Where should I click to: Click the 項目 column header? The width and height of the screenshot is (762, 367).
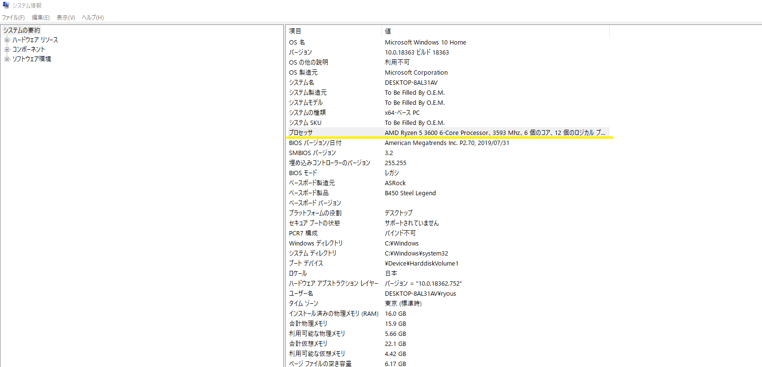[x=334, y=31]
